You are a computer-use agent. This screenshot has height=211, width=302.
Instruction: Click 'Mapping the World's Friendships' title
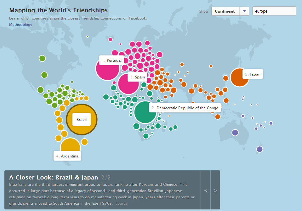point(58,10)
